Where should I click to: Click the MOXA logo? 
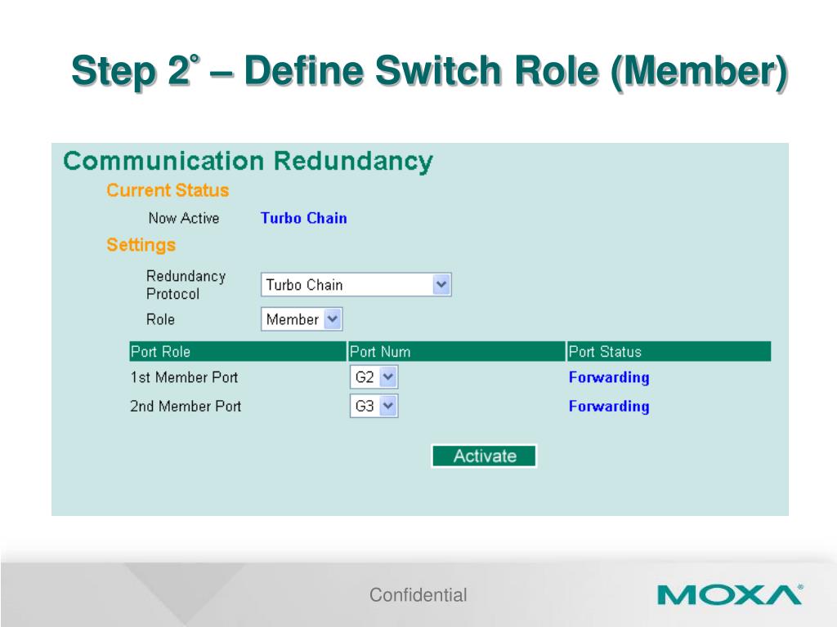[730, 594]
